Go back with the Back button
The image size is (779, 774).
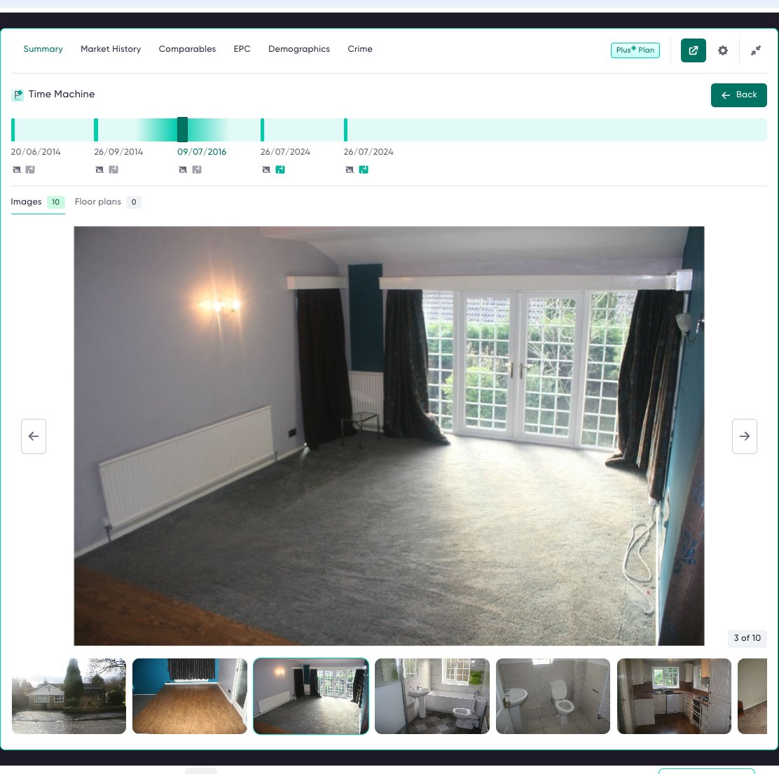(x=739, y=95)
